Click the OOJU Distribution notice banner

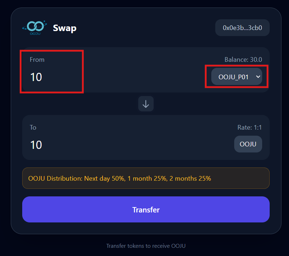[x=146, y=178]
